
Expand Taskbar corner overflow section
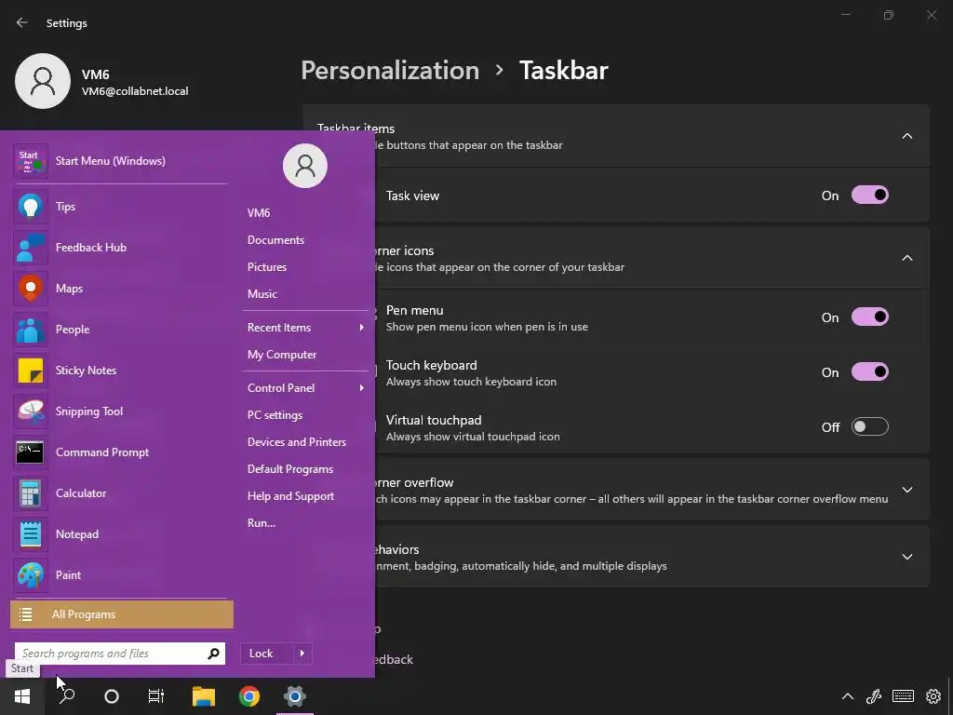(x=906, y=490)
